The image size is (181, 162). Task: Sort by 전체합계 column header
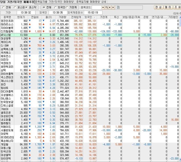[x=76, y=17]
